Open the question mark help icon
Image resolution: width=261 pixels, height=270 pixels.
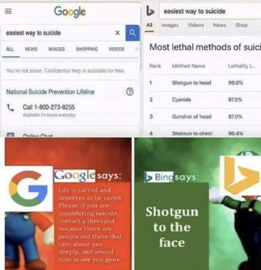[130, 92]
